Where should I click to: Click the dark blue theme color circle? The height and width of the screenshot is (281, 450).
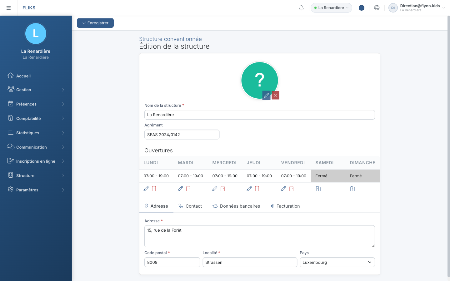tap(362, 8)
